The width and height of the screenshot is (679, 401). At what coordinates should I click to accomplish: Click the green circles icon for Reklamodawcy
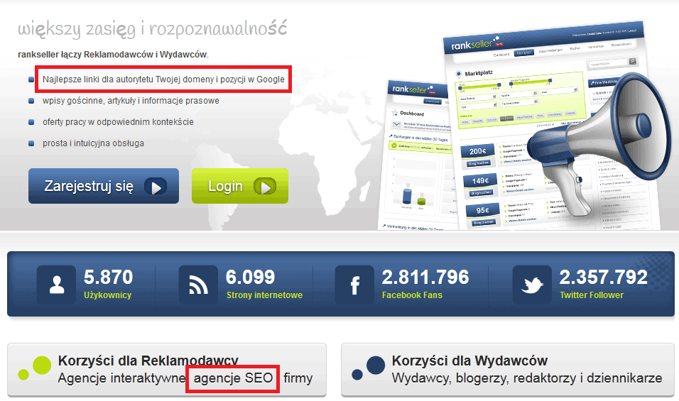35,368
